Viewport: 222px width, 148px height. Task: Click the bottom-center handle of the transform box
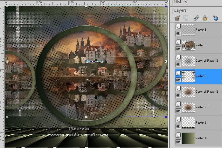[86, 117]
